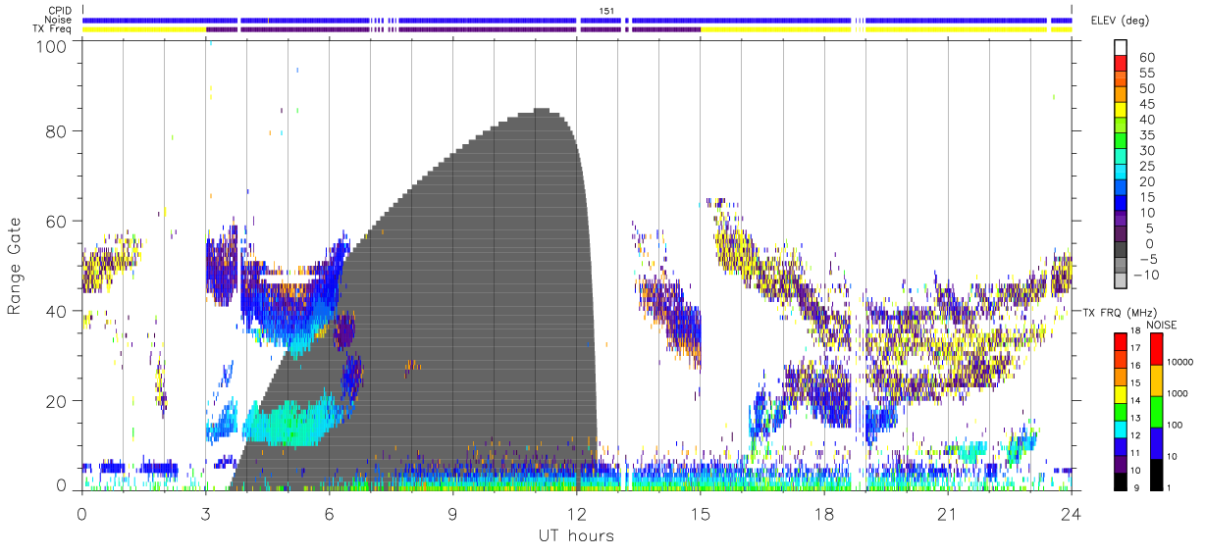Click NOISE legend label '10000'
1205x556 pixels.
1181,362
